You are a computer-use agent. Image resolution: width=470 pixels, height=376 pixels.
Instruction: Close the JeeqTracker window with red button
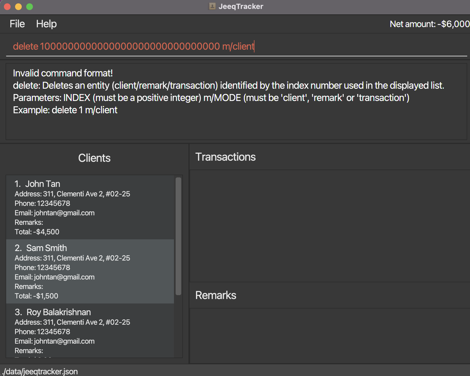pos(7,6)
